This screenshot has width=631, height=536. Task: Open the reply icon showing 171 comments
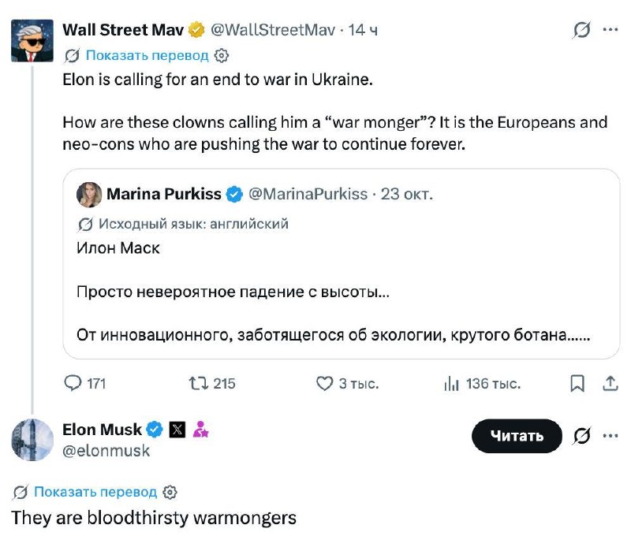coord(73,383)
